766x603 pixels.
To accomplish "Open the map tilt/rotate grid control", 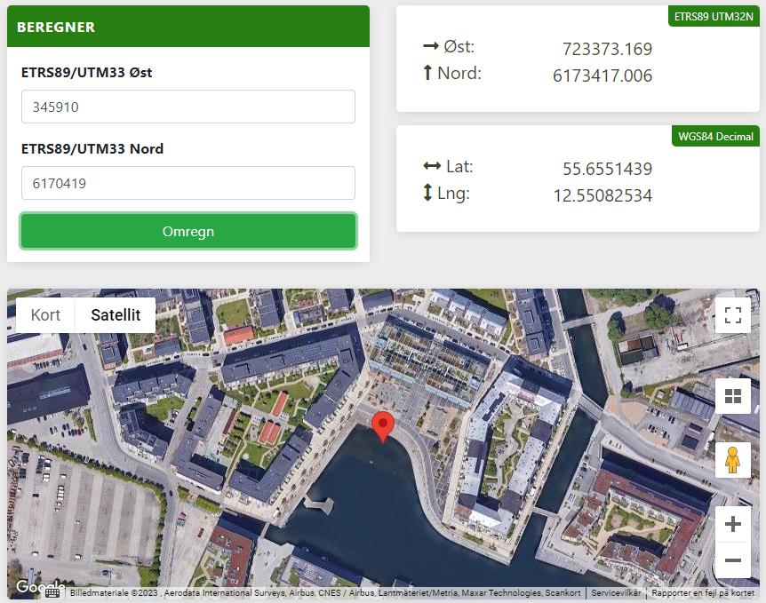I will click(x=733, y=396).
